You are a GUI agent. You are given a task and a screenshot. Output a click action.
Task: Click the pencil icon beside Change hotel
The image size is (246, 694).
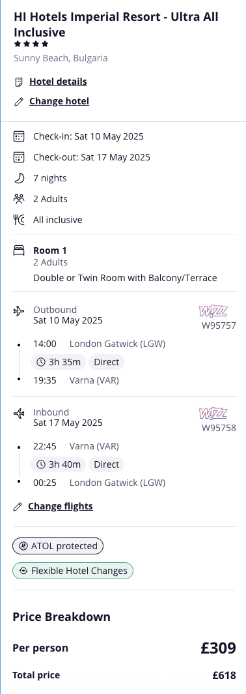point(19,101)
